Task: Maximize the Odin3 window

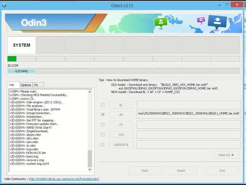Action: click(x=227, y=5)
